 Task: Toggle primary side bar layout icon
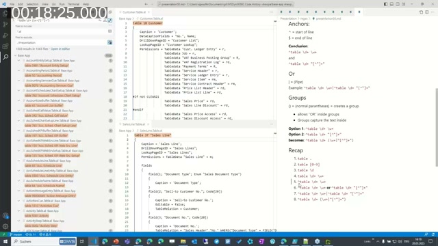pyautogui.click(x=386, y=4)
